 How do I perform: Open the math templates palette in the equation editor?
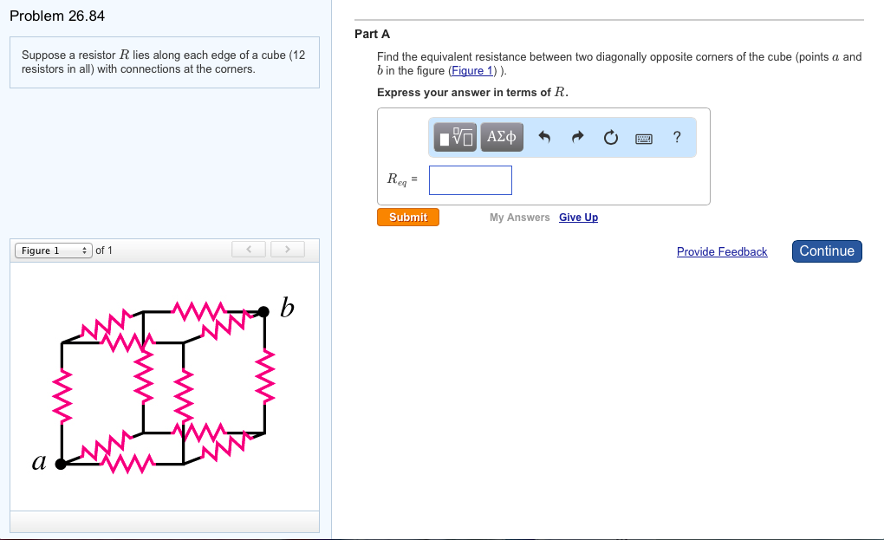[x=454, y=137]
